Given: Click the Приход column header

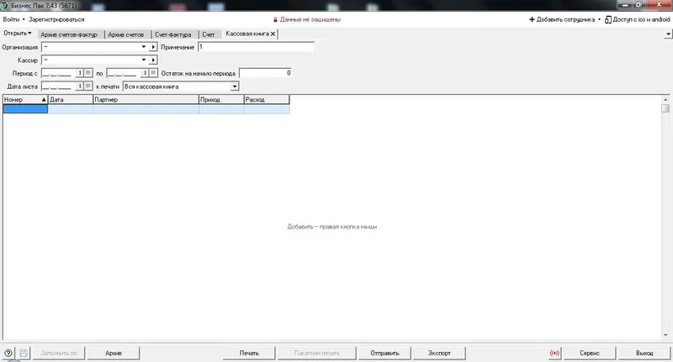Looking at the screenshot, I should (221, 99).
